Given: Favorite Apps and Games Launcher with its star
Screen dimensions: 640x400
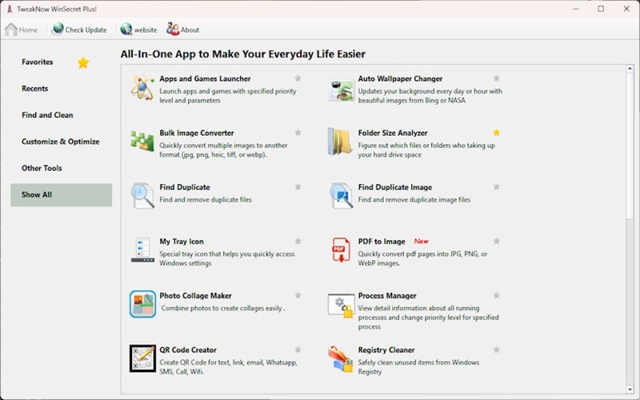Looking at the screenshot, I should (298, 78).
